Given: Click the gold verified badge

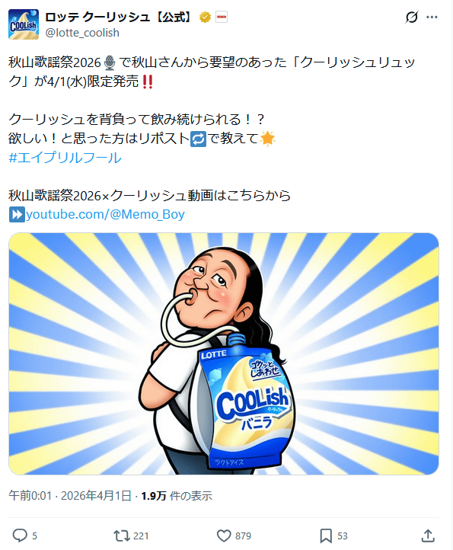Looking at the screenshot, I should pyautogui.click(x=205, y=17).
